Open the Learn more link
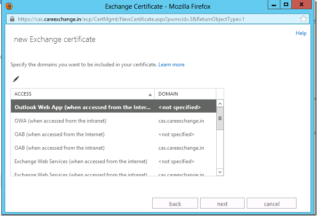The height and width of the screenshot is (216, 317). [171, 65]
